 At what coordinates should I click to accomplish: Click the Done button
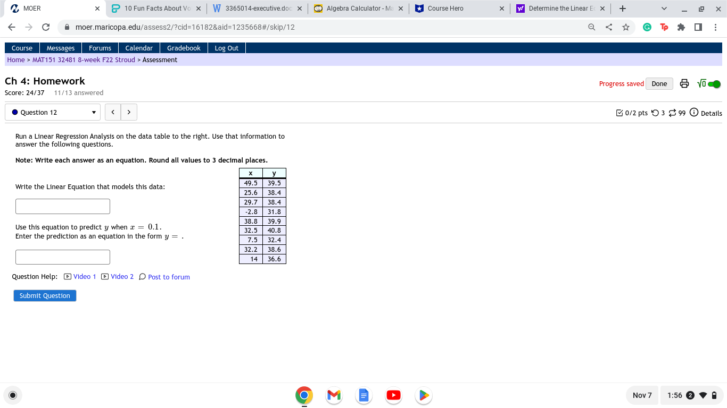pyautogui.click(x=659, y=84)
